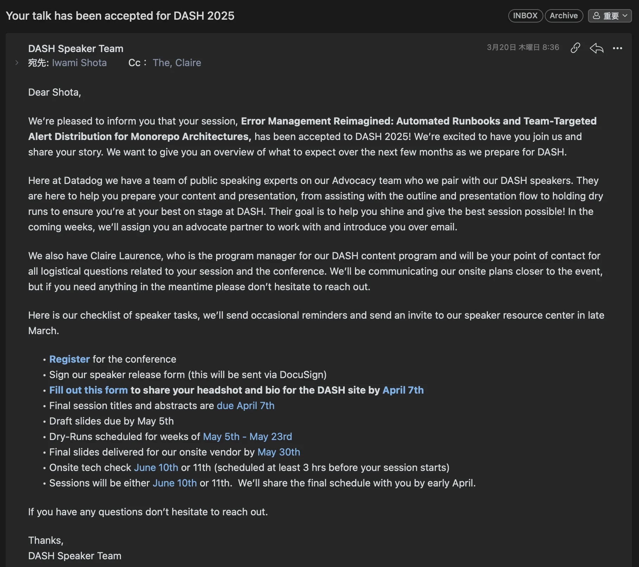This screenshot has width=639, height=567.
Task: Click the May 5th dry-run date
Action: 221,437
